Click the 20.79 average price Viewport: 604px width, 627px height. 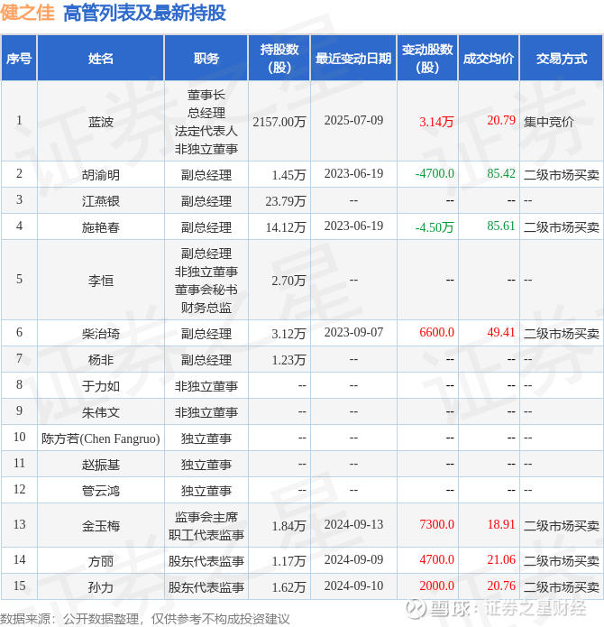[501, 120]
